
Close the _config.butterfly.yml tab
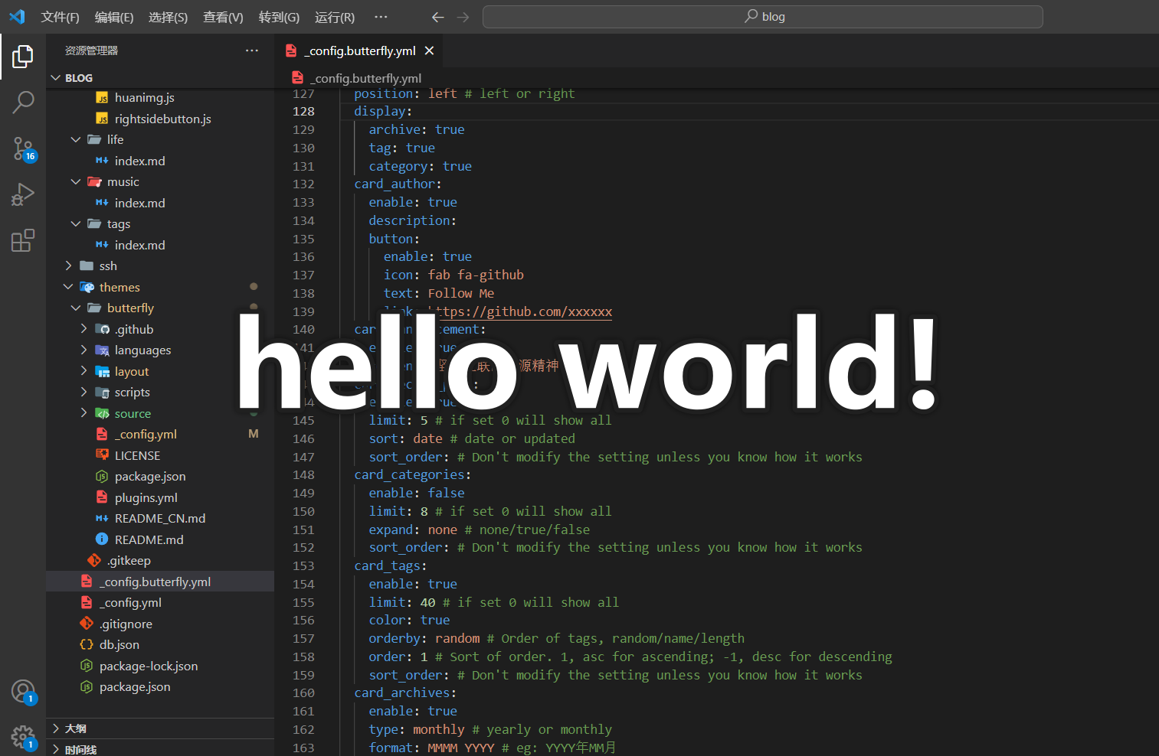(429, 51)
